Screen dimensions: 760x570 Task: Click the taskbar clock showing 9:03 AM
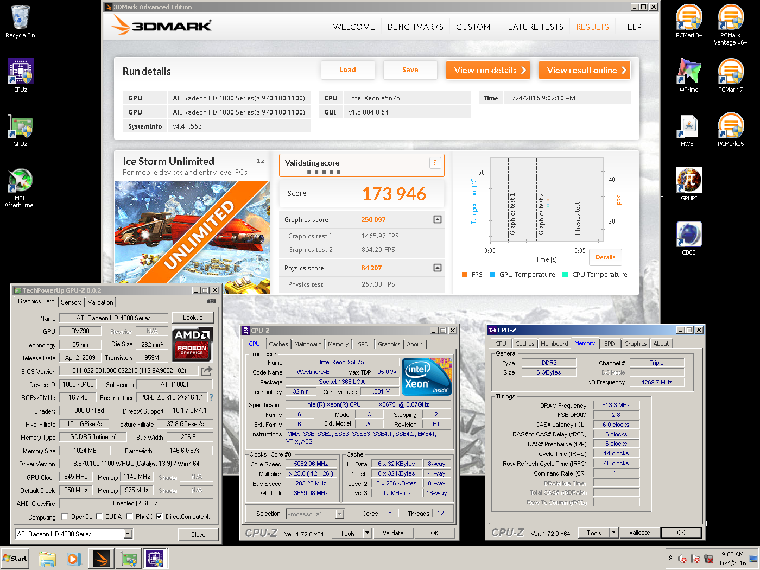(732, 559)
